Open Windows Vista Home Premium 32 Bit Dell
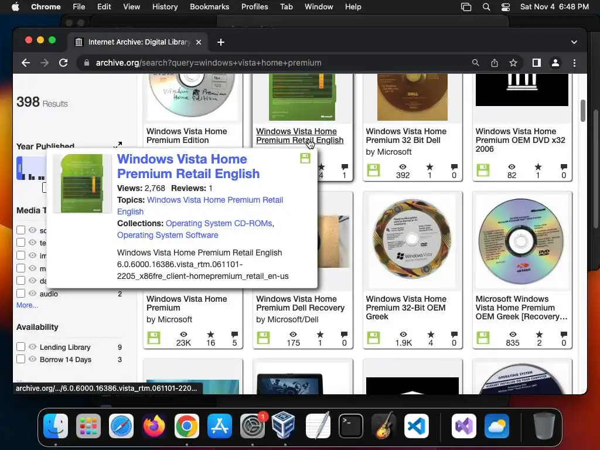The height and width of the screenshot is (450, 600). pyautogui.click(x=406, y=135)
